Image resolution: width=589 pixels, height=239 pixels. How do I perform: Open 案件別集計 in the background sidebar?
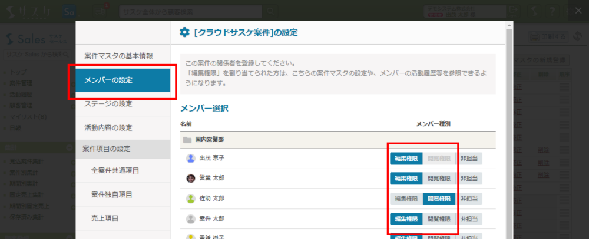pyautogui.click(x=24, y=173)
